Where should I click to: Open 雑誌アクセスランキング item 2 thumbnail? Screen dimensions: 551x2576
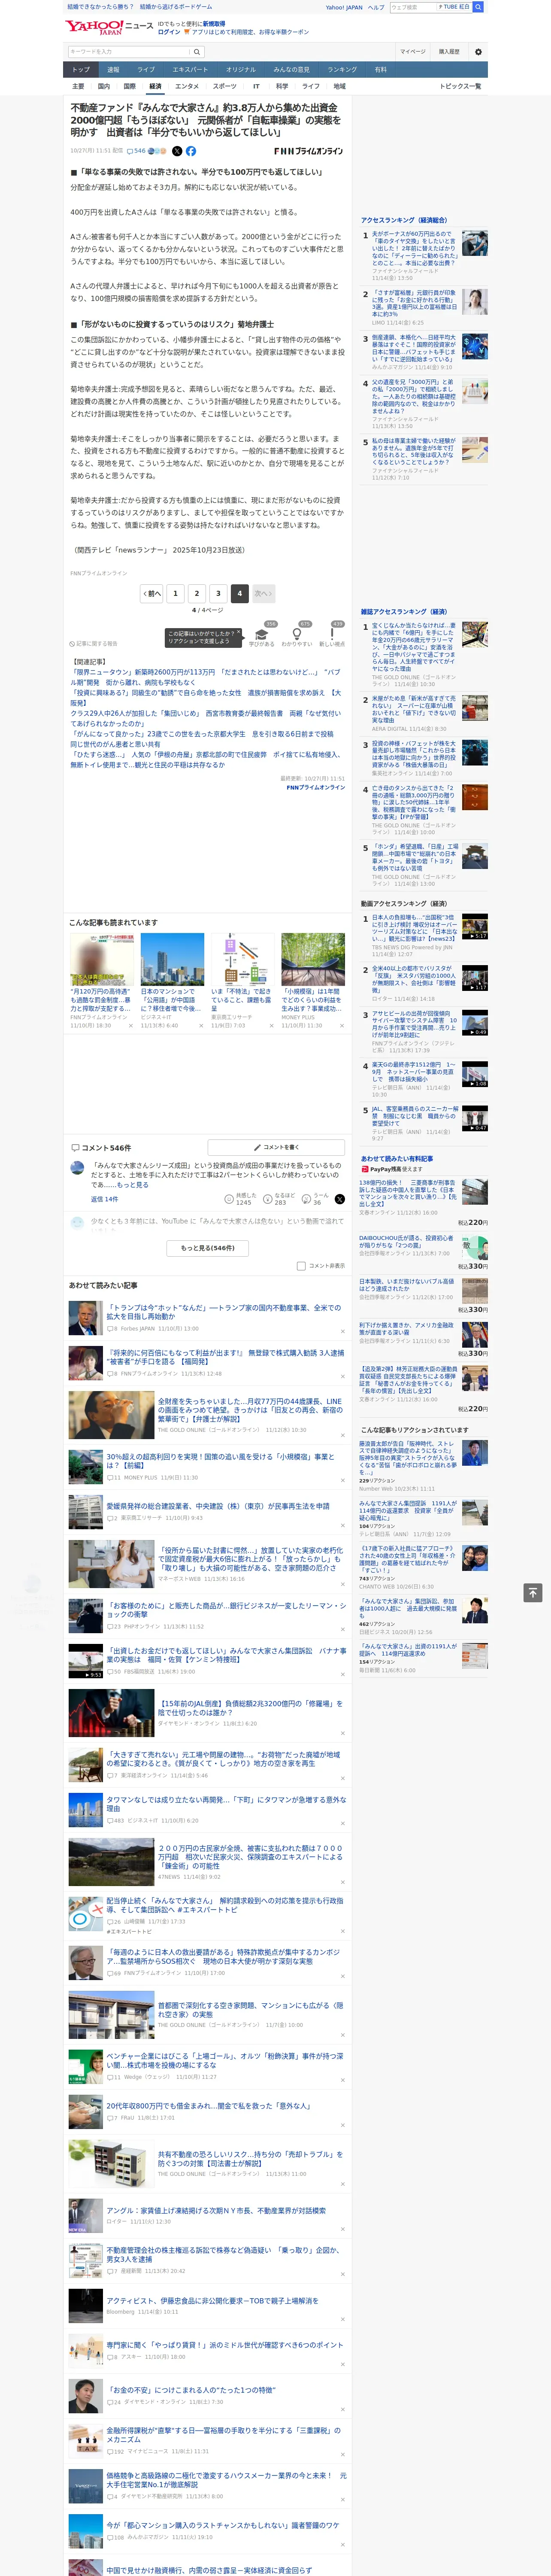click(475, 707)
